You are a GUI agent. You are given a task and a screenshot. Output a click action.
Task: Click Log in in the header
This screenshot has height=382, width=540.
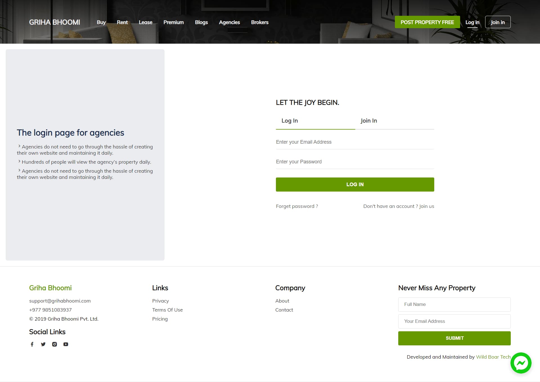tap(472, 22)
